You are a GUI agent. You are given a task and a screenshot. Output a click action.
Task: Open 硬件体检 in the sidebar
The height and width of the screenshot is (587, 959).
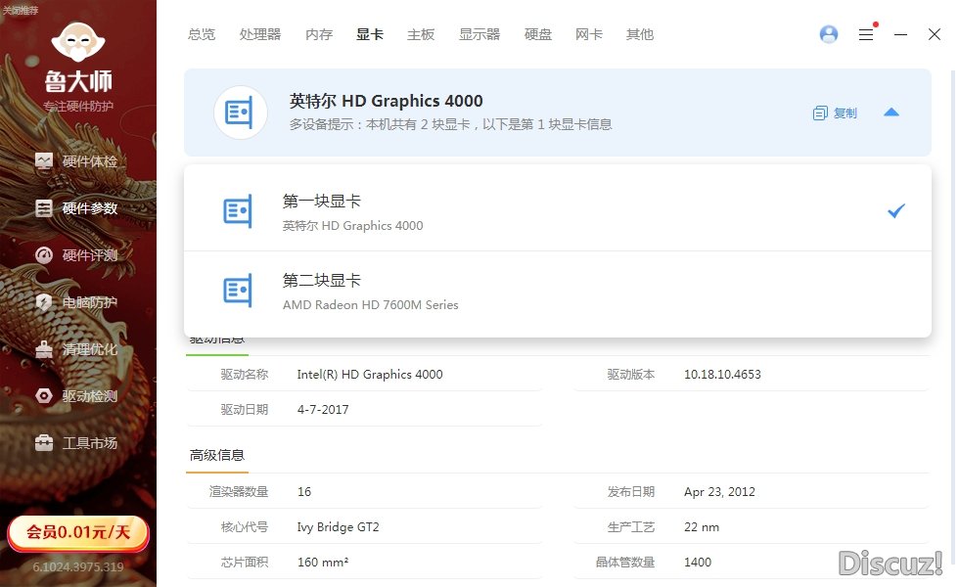(77, 161)
